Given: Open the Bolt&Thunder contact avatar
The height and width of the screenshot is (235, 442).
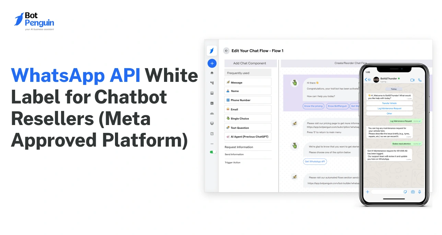Looking at the screenshot, I should pyautogui.click(x=376, y=79).
